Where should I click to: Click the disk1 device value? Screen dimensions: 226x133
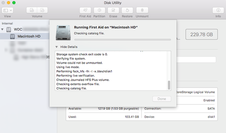point(211,117)
